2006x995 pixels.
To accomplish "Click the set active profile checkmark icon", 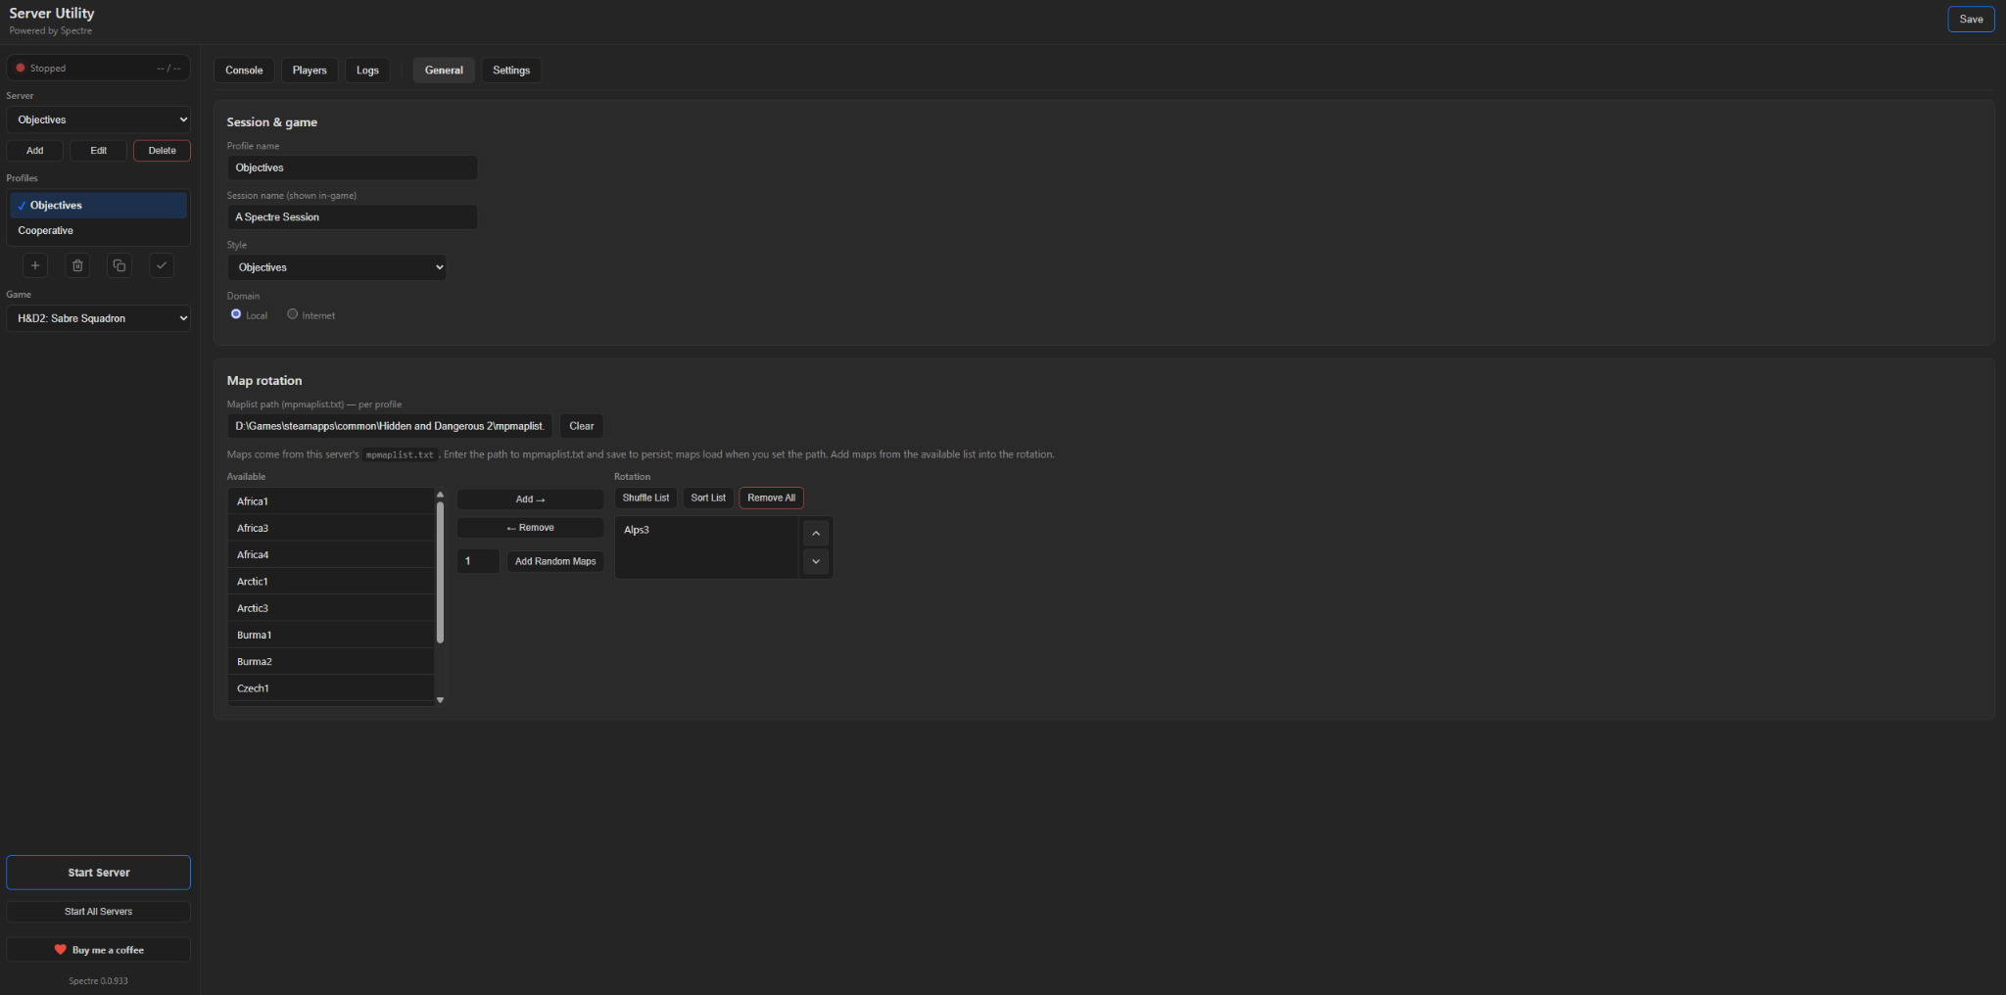I will (162, 265).
